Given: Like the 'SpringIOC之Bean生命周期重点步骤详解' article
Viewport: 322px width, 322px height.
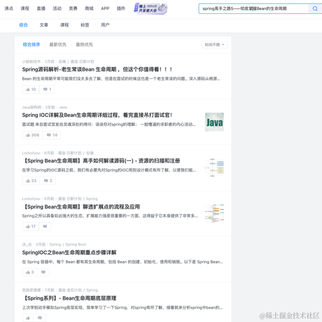Looking at the screenshot, I should click(x=29, y=272).
